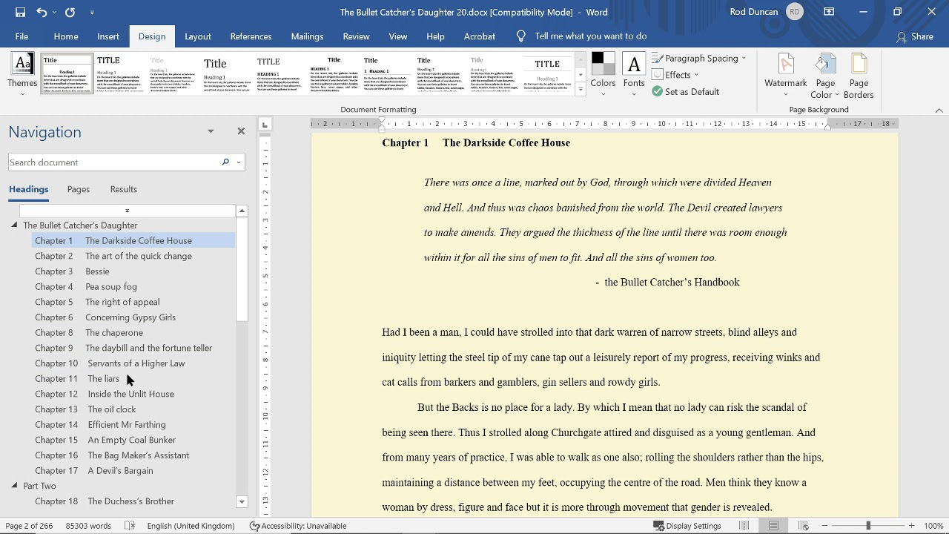Jump to Chapter 2 The art of the quick change
This screenshot has width=949, height=534.
pos(113,256)
